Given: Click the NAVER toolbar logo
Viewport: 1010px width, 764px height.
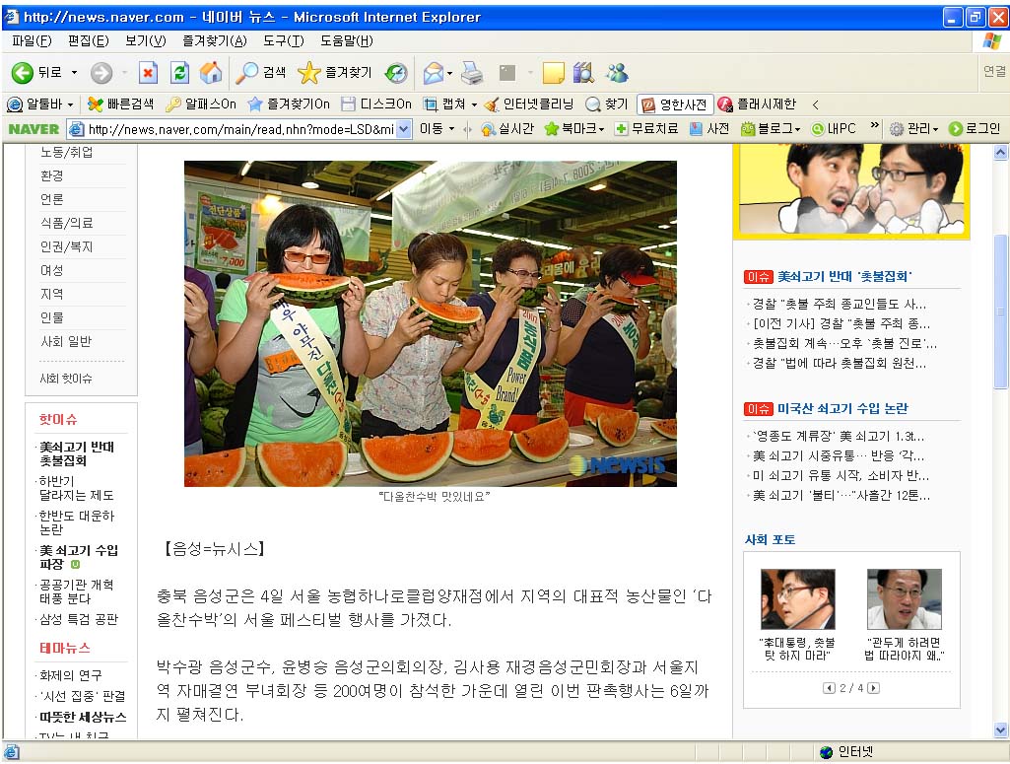Looking at the screenshot, I should click(x=34, y=129).
